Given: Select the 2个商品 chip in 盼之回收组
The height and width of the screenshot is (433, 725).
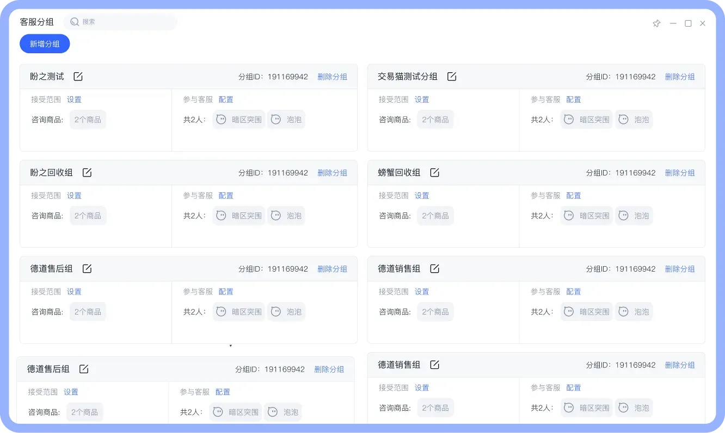Looking at the screenshot, I should click(x=88, y=216).
